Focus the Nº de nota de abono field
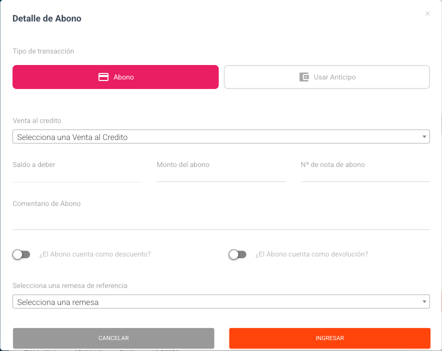This screenshot has width=442, height=351. coord(365,175)
